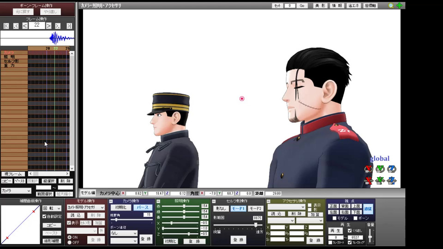Step back one frame

(25, 26)
